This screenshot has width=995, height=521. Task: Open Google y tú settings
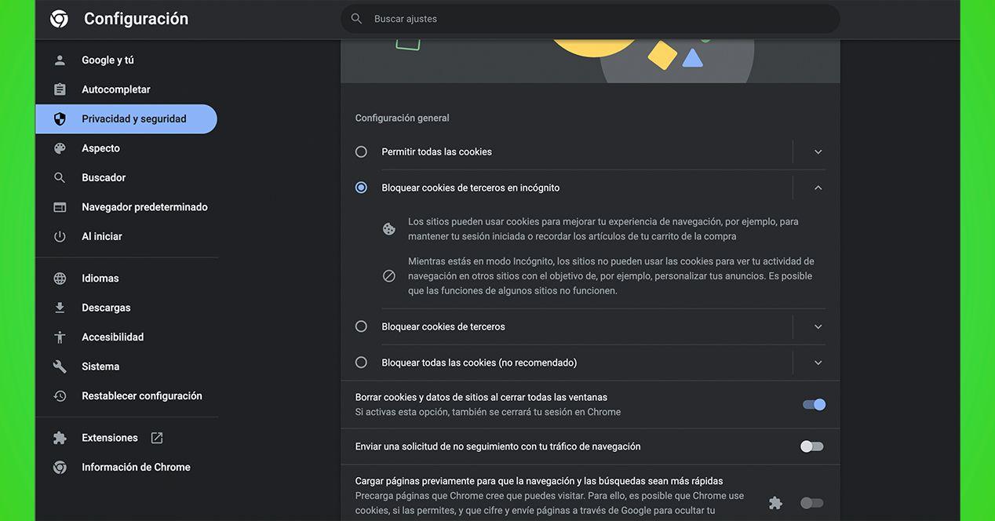pyautogui.click(x=109, y=60)
